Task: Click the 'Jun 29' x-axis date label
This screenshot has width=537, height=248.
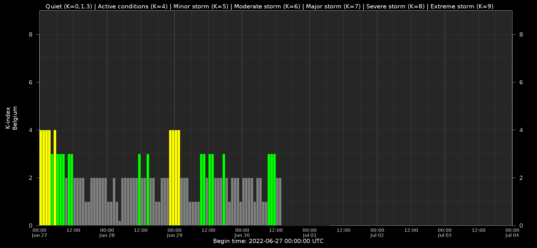Action: [175, 235]
